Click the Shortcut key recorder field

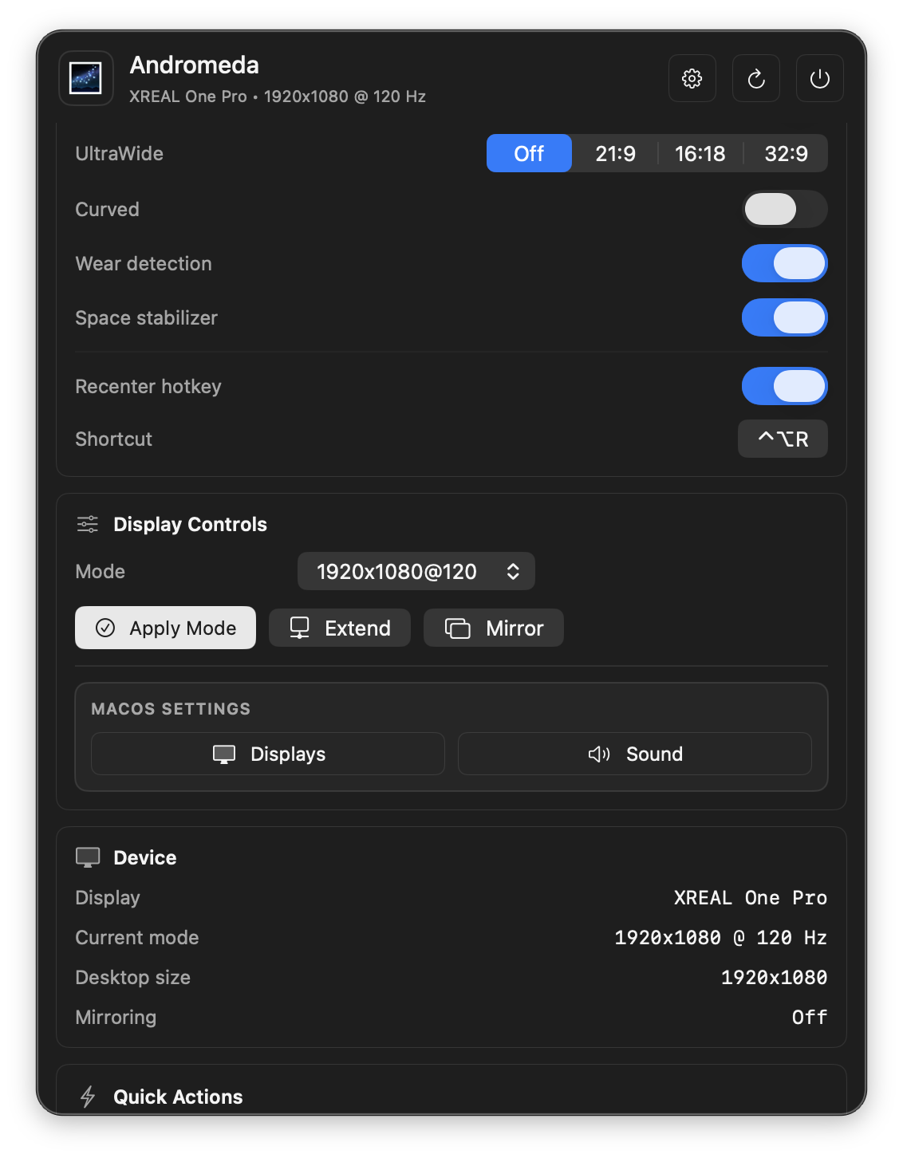783,439
